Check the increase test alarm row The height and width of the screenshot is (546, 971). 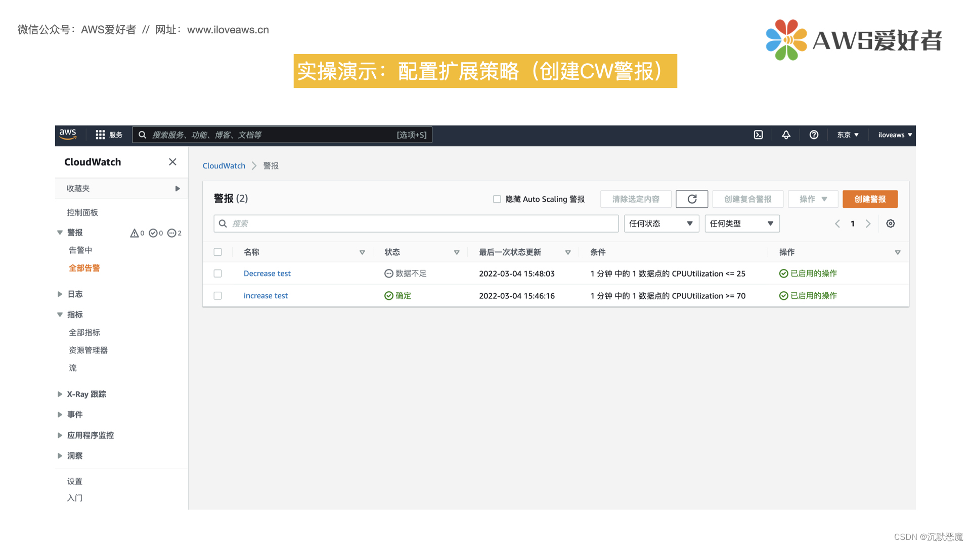coord(218,296)
